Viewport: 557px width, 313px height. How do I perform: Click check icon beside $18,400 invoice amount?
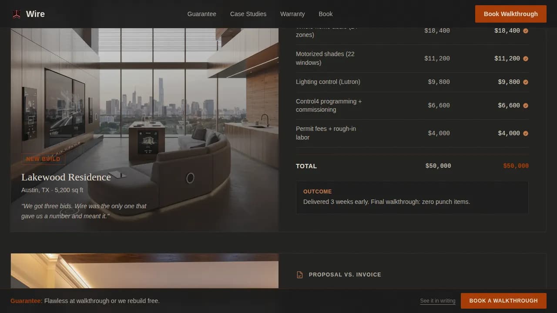tap(526, 31)
